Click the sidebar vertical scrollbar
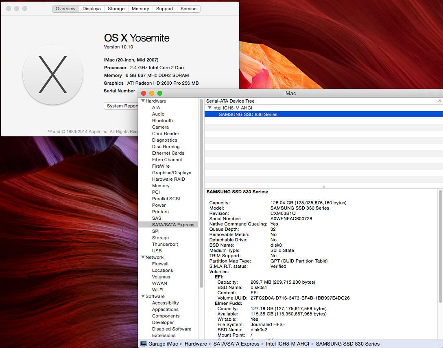 point(201,193)
